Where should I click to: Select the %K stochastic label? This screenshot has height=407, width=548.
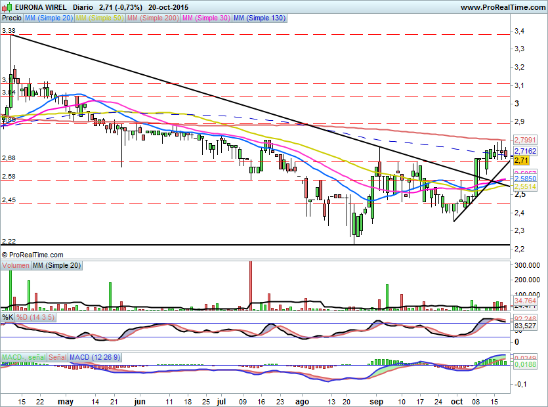point(8,317)
